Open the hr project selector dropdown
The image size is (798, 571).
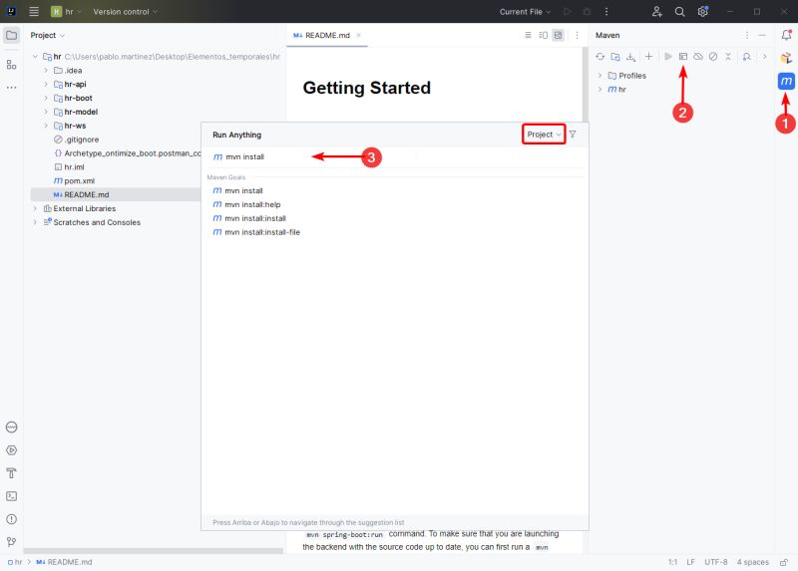tap(67, 11)
